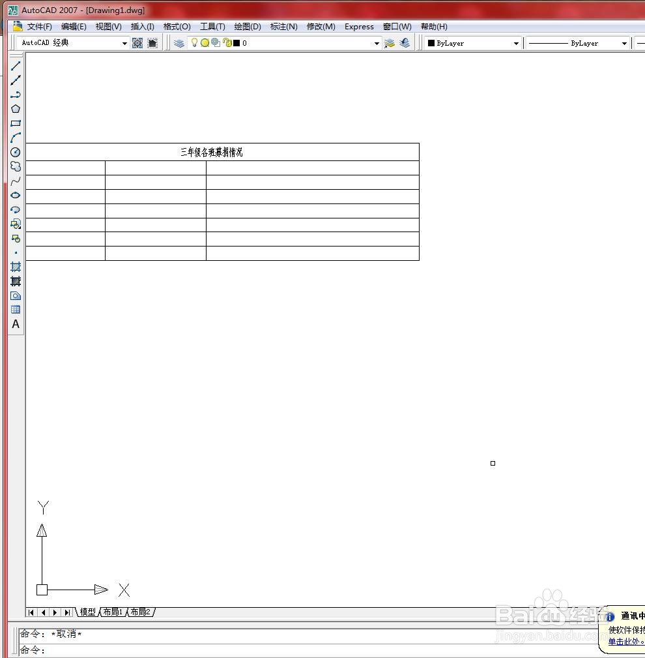Select the Ellipse tool
Viewport: 645px width, 658px height.
point(16,195)
